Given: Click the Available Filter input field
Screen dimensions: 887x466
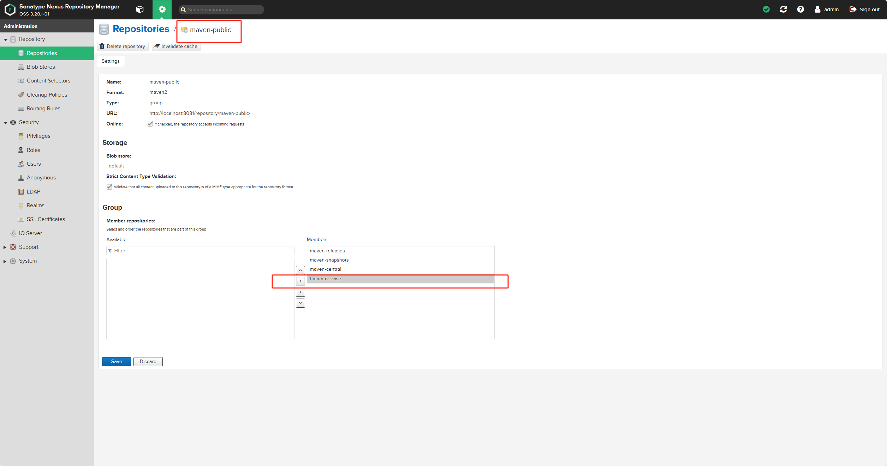Looking at the screenshot, I should [200, 251].
